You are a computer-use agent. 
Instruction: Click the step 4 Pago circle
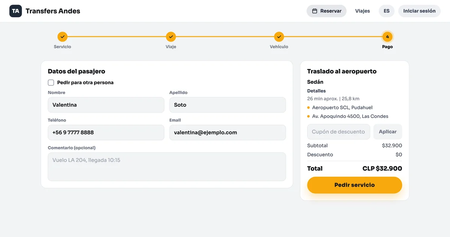click(387, 37)
